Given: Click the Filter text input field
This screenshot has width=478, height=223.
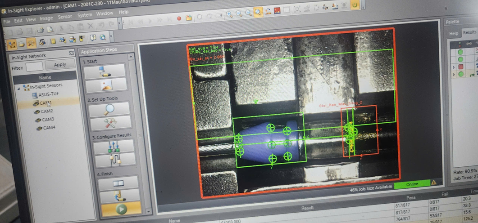Looking at the screenshot, I should pyautogui.click(x=34, y=67).
